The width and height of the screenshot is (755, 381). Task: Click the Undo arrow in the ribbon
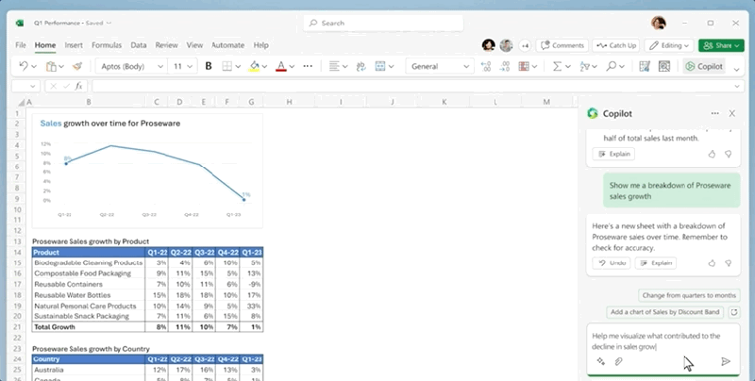24,66
